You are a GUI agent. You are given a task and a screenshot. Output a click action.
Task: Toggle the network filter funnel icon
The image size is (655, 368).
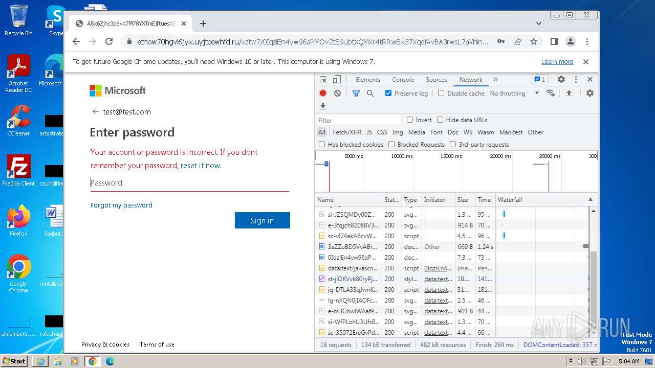356,94
